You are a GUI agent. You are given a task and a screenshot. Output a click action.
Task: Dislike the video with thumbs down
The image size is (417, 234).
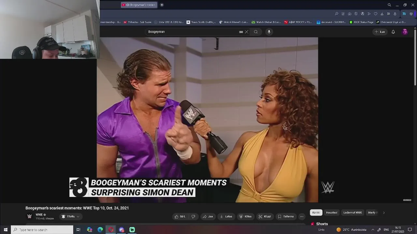point(193,216)
